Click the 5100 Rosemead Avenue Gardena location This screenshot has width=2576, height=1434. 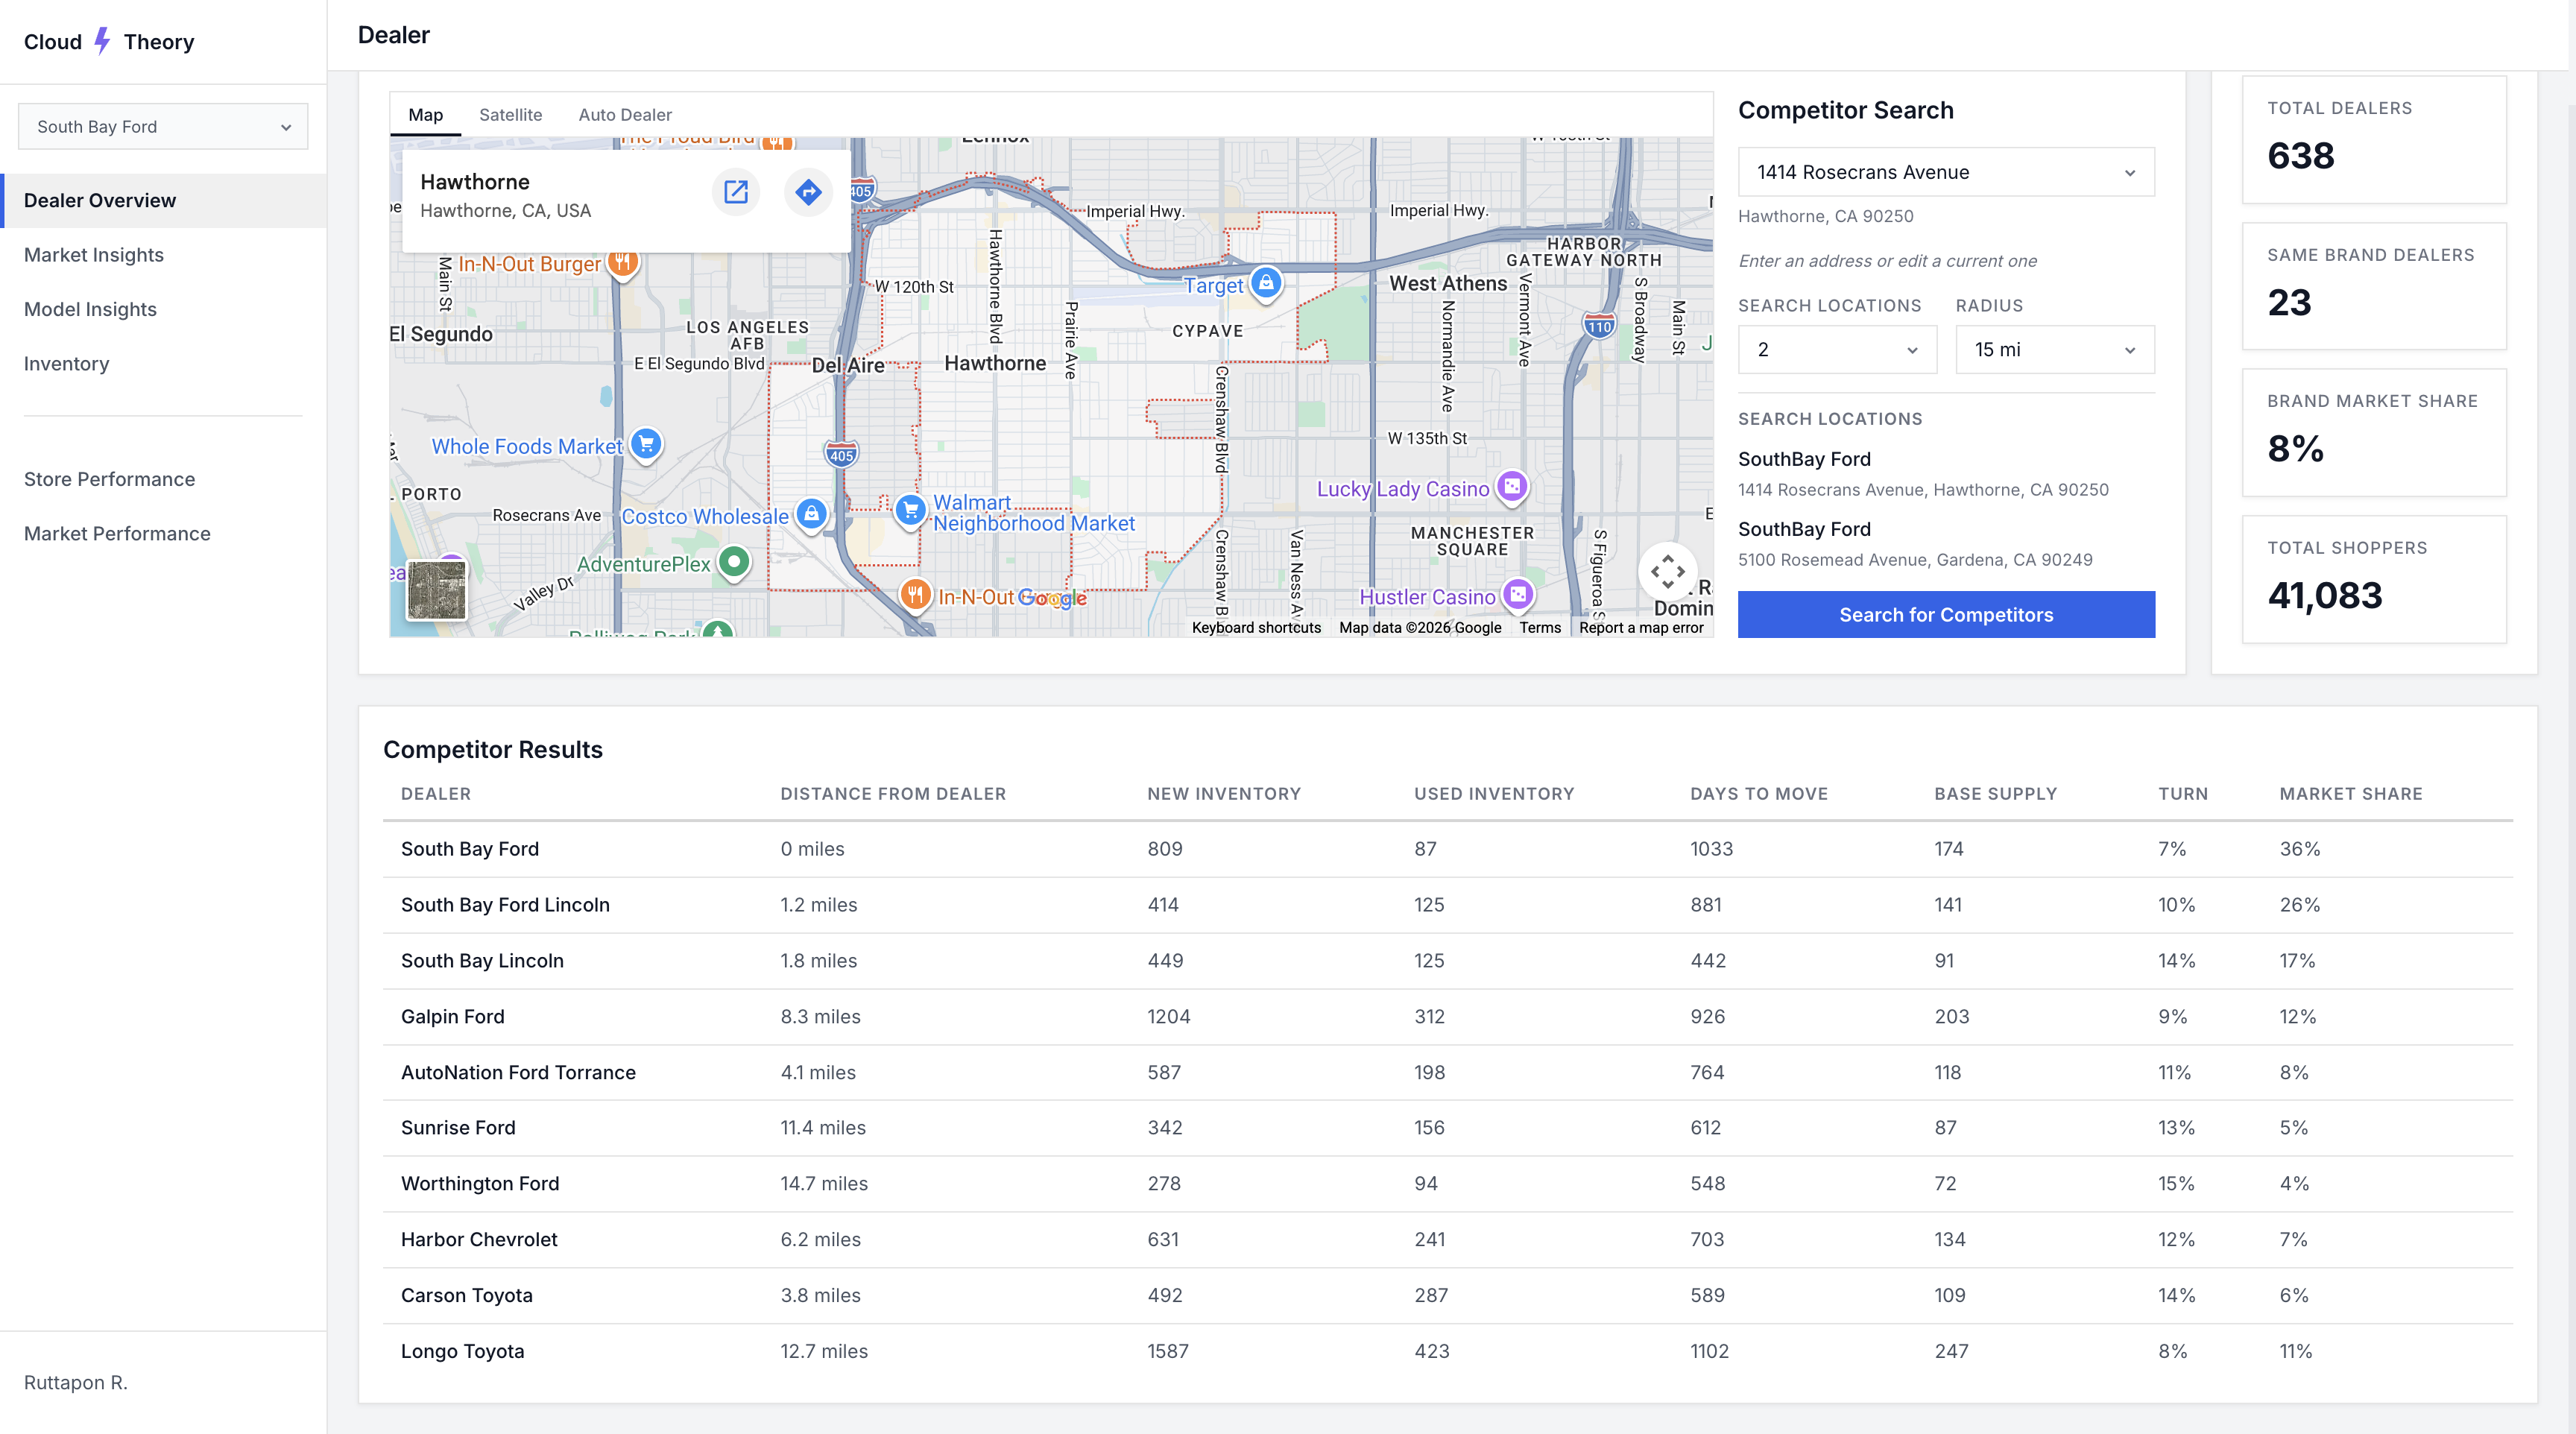tap(1914, 544)
